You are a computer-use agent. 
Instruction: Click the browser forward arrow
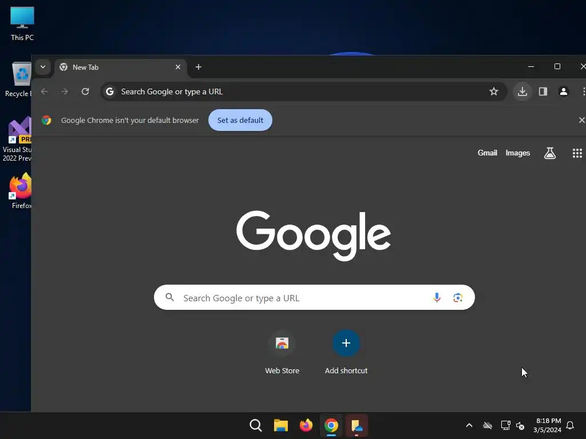pos(65,91)
